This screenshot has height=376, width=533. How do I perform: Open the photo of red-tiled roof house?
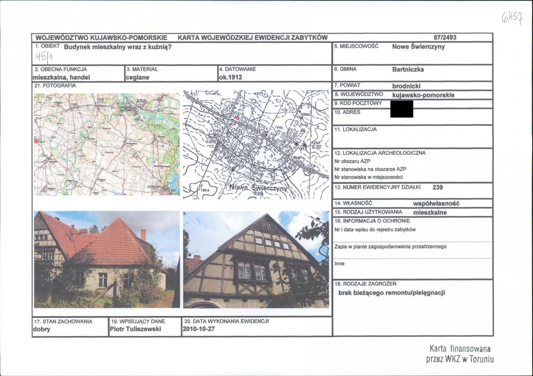coord(107,260)
